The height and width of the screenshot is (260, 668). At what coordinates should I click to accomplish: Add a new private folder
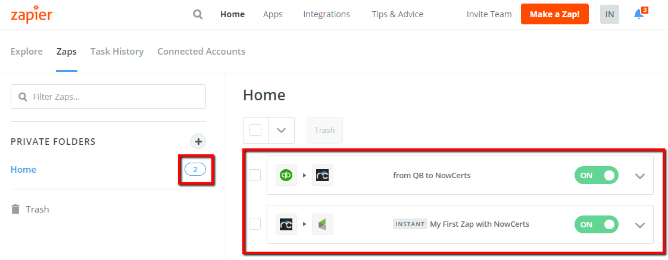pos(198,141)
